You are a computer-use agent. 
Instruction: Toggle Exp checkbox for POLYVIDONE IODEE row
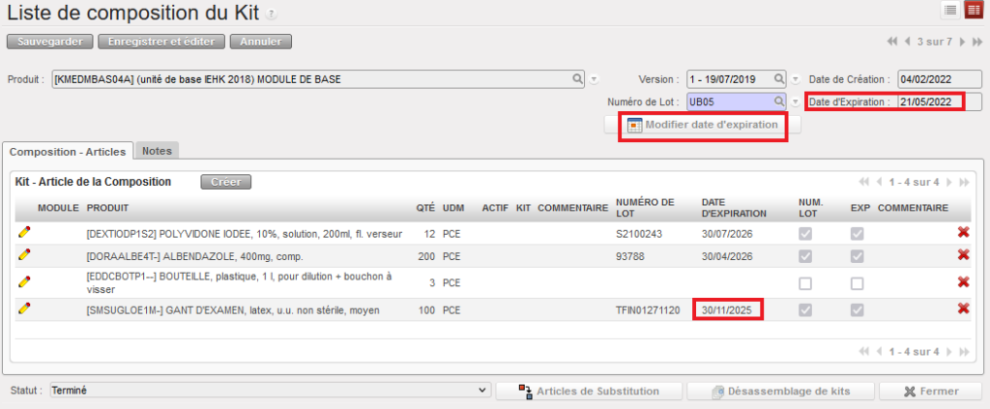pyautogui.click(x=857, y=234)
